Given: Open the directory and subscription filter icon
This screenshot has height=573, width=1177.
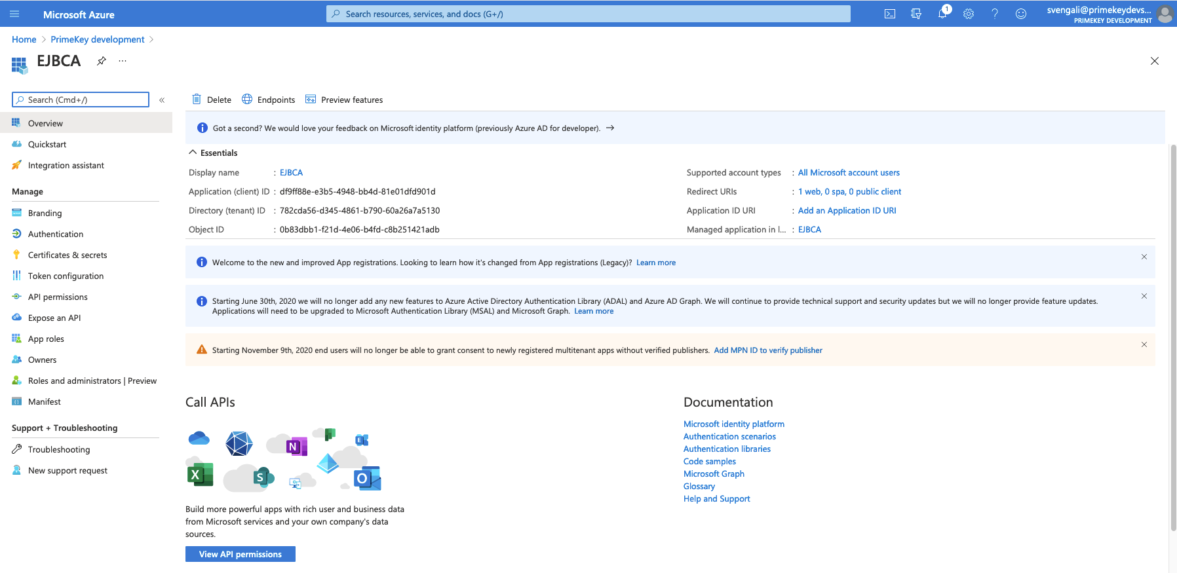Looking at the screenshot, I should pos(916,14).
